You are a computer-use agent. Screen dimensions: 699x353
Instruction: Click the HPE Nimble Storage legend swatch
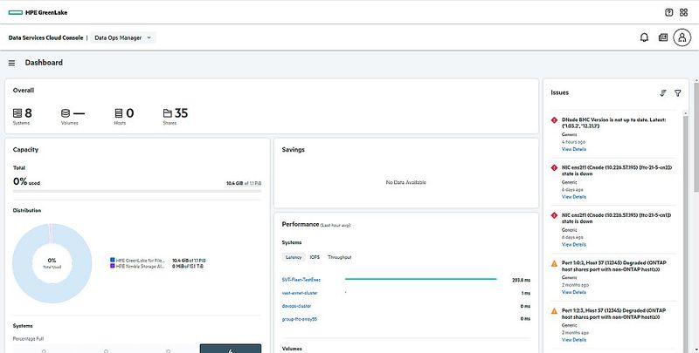[113, 266]
